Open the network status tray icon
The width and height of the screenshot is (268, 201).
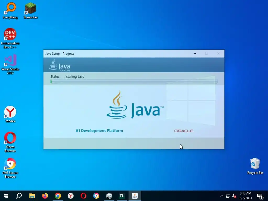click(228, 196)
